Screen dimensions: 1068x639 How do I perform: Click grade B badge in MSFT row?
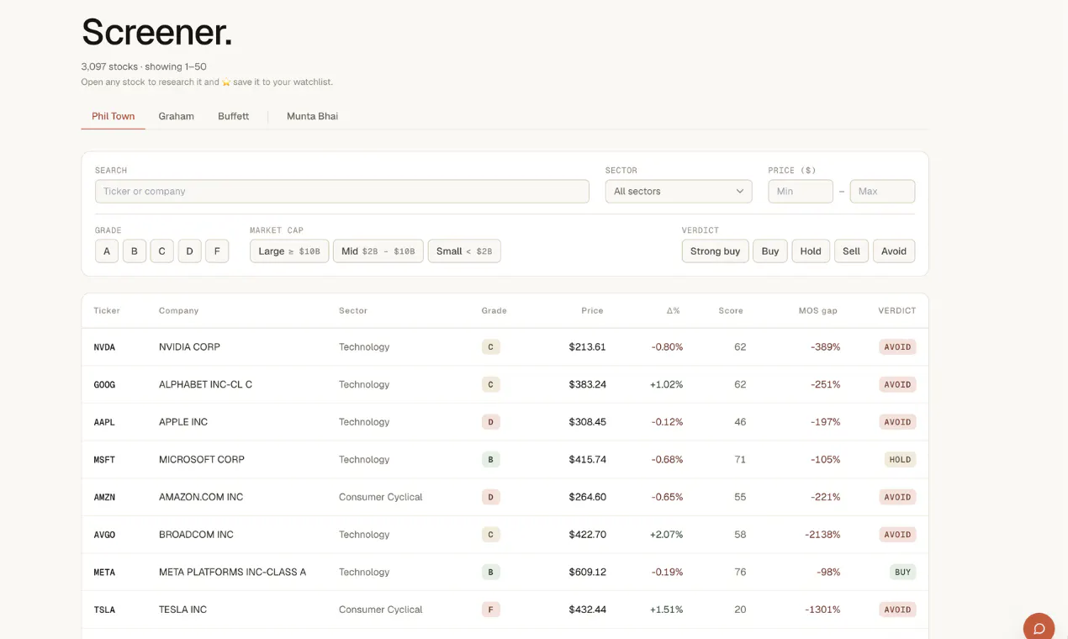click(491, 460)
